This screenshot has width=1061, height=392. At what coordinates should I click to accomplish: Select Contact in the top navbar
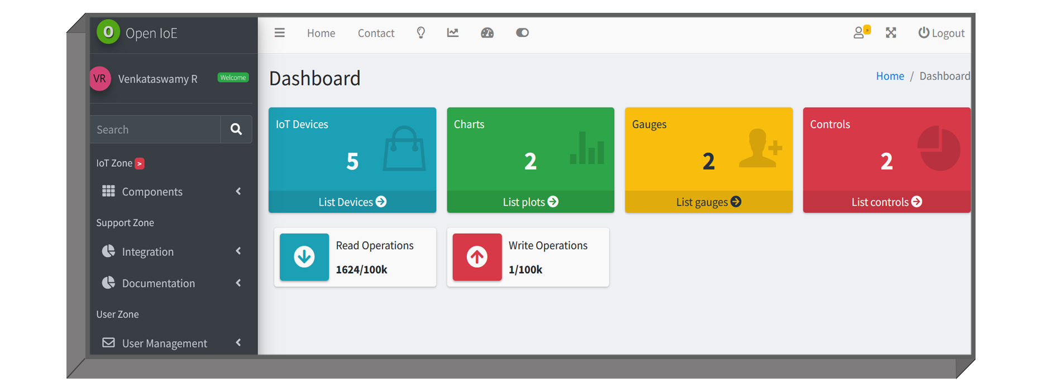tap(376, 33)
